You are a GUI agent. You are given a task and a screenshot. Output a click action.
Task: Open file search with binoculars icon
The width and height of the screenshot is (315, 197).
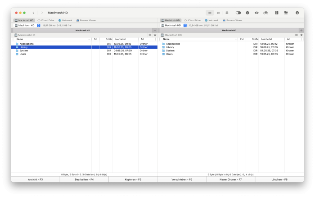pos(266,13)
